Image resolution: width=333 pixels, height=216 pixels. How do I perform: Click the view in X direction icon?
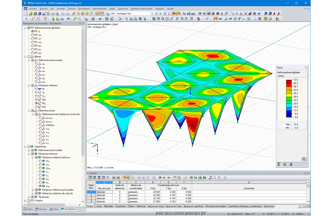point(177,19)
